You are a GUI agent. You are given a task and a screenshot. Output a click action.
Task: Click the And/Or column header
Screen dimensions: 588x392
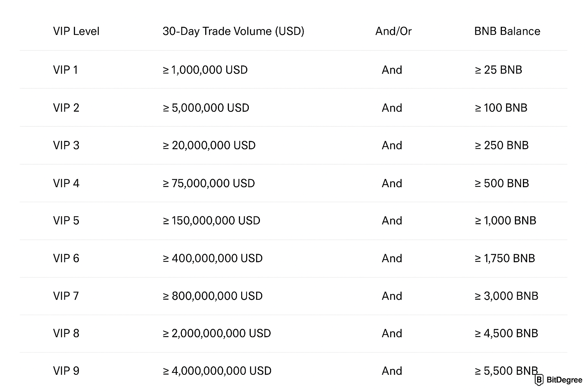pyautogui.click(x=393, y=31)
